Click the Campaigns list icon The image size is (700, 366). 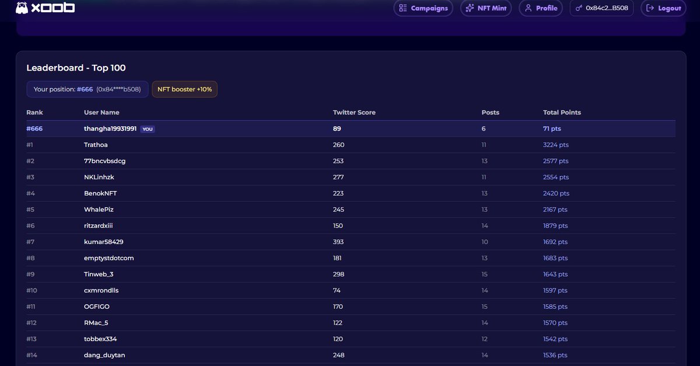click(x=403, y=8)
